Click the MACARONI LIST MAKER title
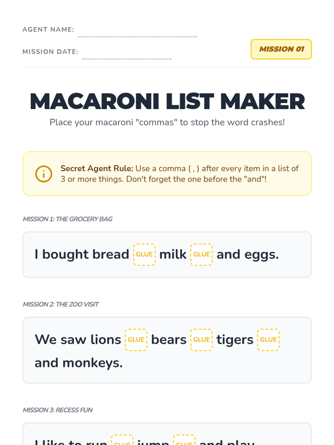Screen dimensions: 334x445 tap(167, 102)
